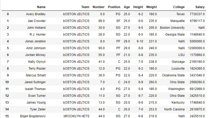Select the Kelly Olynyk name cell

click(x=37, y=62)
